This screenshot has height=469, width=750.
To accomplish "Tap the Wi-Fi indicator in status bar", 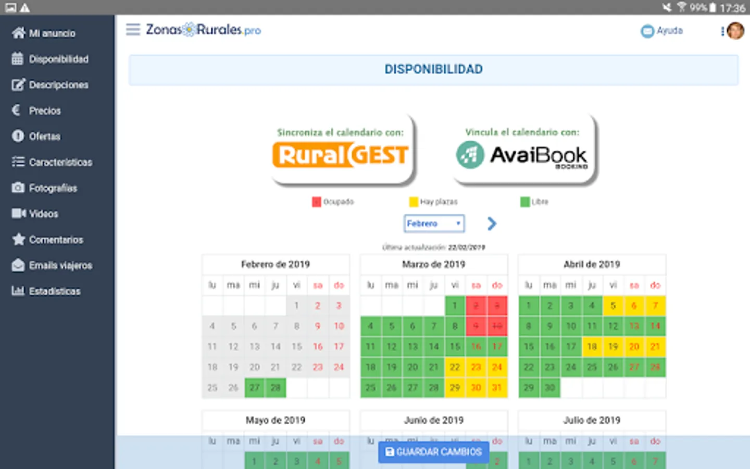I will point(681,7).
